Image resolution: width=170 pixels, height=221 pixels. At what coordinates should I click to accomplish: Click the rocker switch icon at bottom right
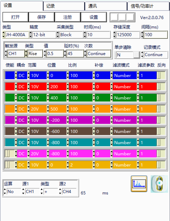pos(159,184)
